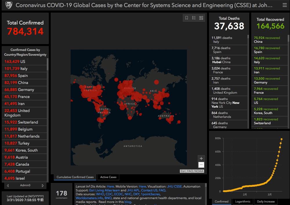
Task: Select the Confirmed chart tab
Action: [222, 202]
